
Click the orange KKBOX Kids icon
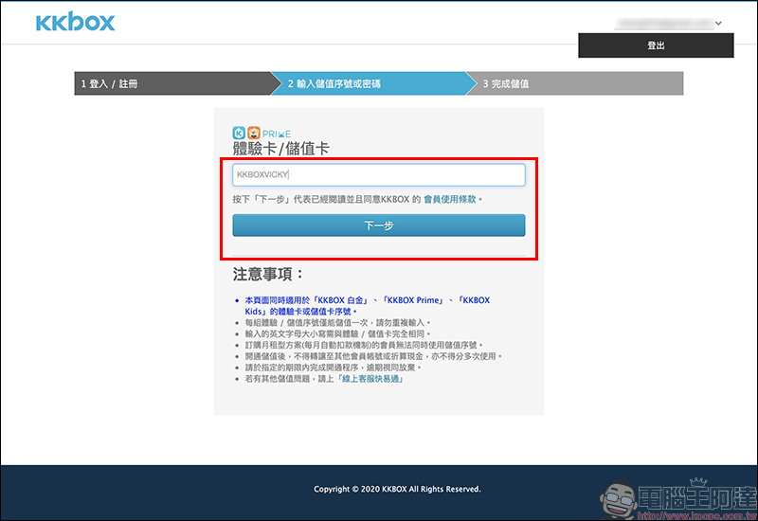pos(254,133)
